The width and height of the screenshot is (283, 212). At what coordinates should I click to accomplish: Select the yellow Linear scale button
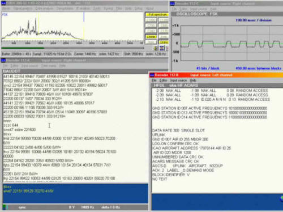pos(151,37)
